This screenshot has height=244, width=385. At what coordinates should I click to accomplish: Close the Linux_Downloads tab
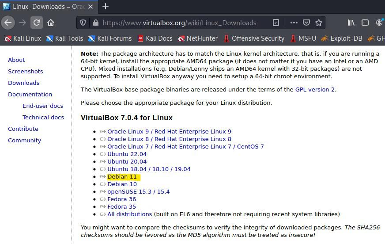tap(91, 7)
